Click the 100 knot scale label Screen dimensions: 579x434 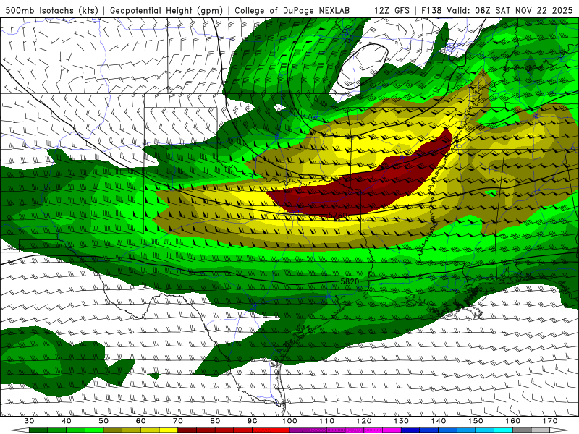coord(289,421)
